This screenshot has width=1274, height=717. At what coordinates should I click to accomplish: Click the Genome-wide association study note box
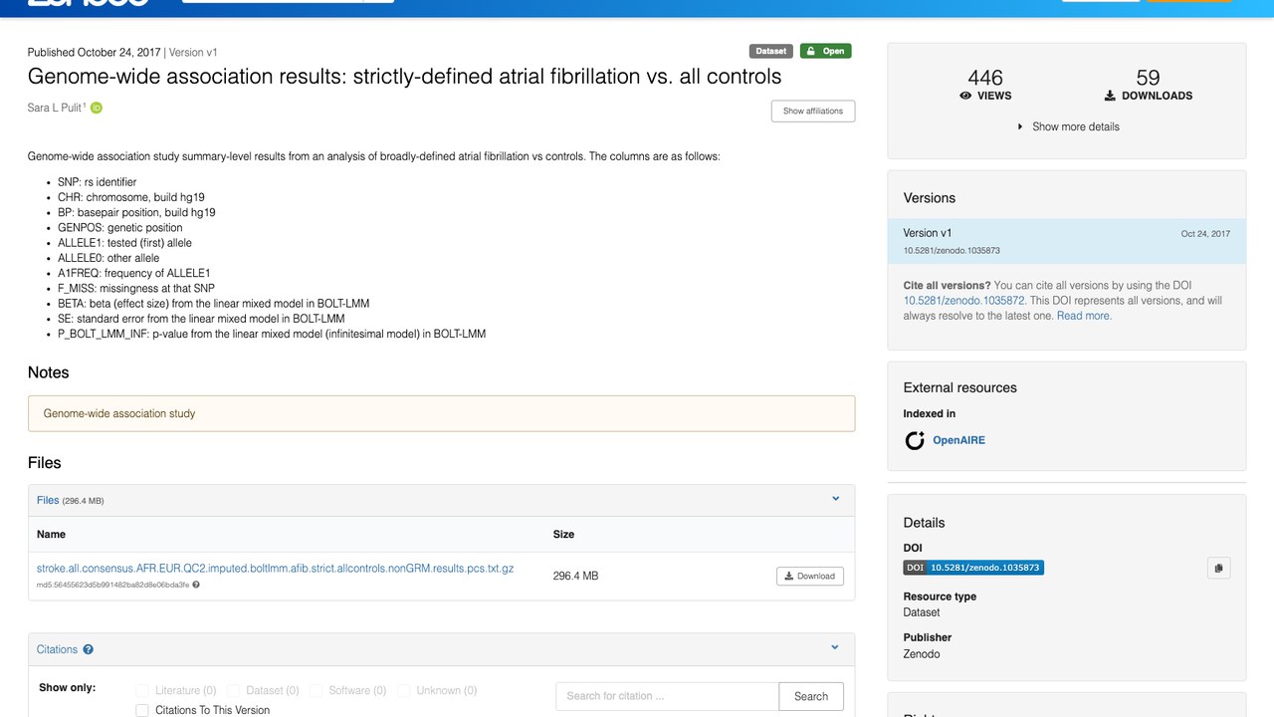(x=441, y=413)
